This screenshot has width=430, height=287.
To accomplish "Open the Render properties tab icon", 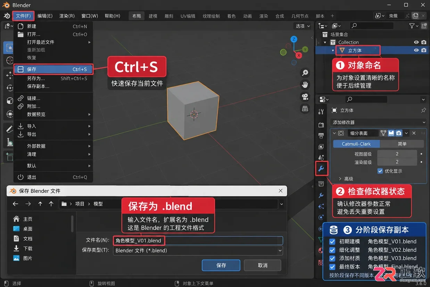I will (x=321, y=125).
